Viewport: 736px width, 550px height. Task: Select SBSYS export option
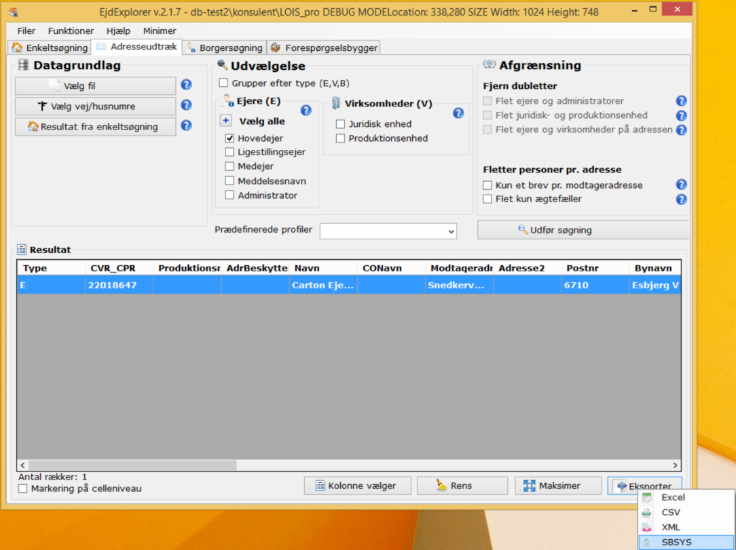tap(676, 543)
